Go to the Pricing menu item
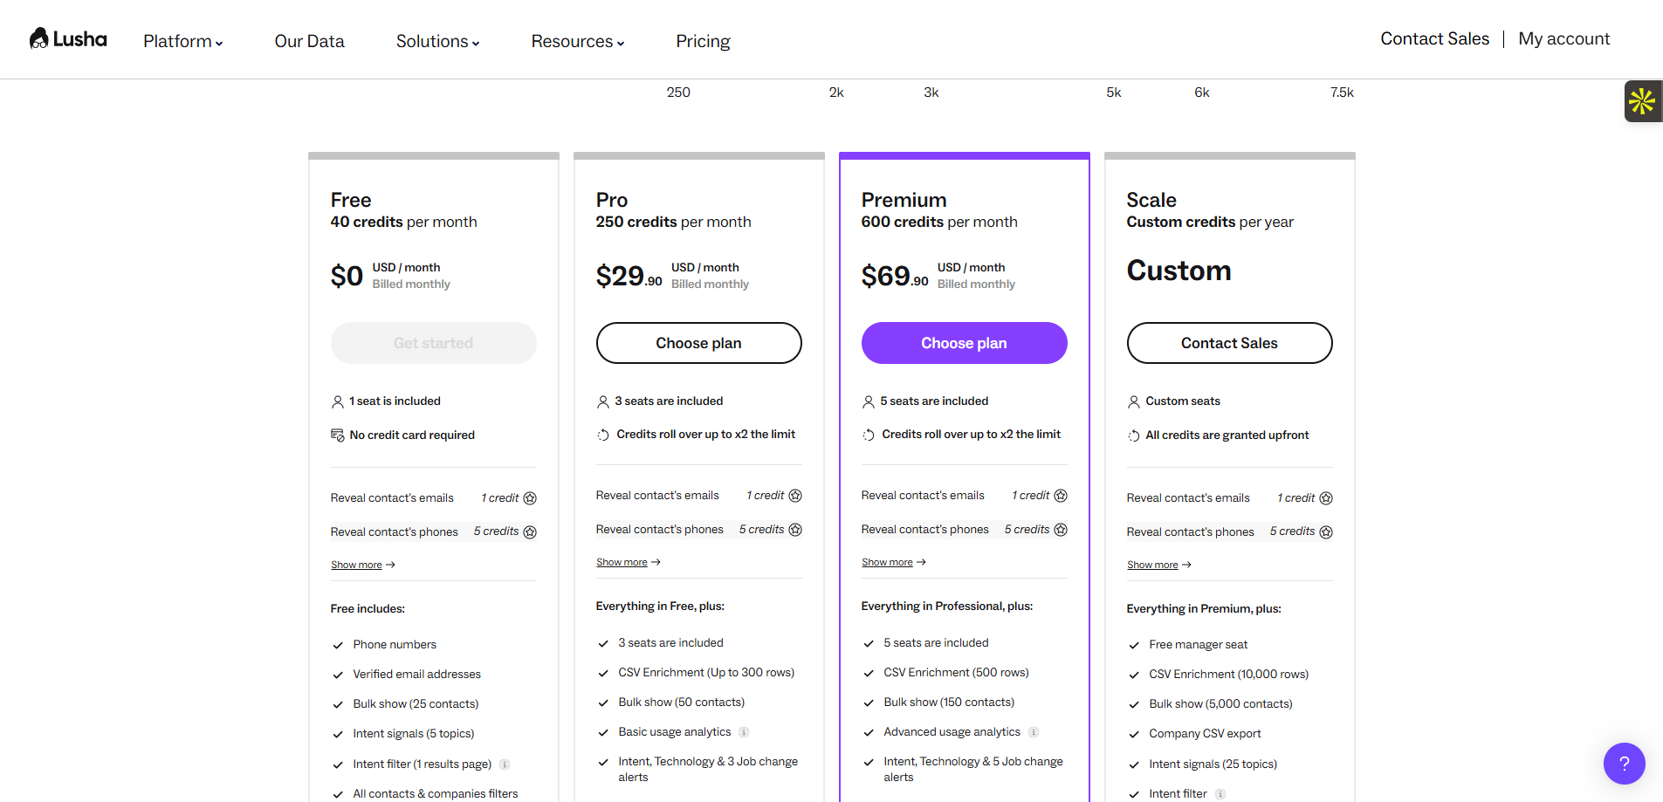The height and width of the screenshot is (802, 1663). [703, 41]
